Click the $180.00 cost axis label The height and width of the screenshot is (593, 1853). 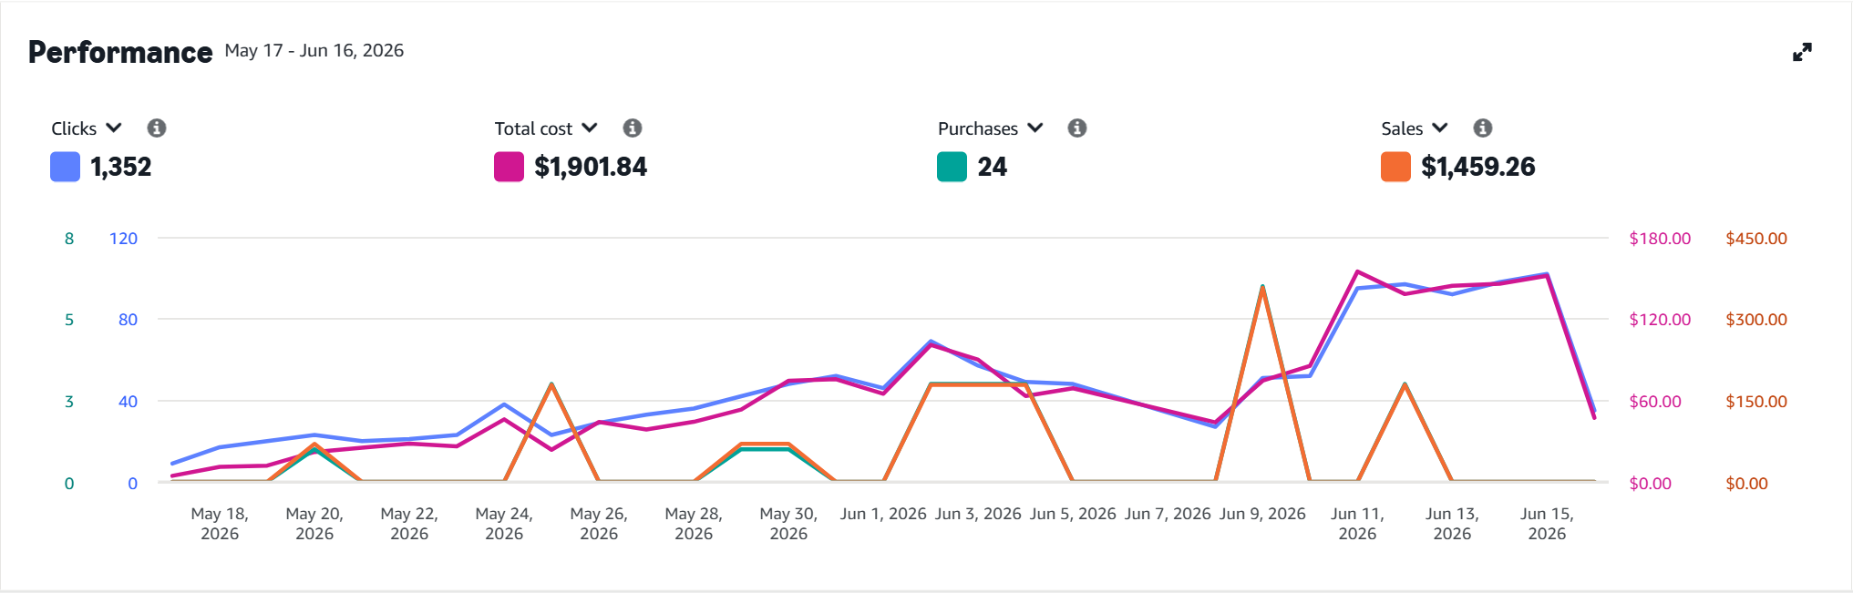pos(1660,239)
